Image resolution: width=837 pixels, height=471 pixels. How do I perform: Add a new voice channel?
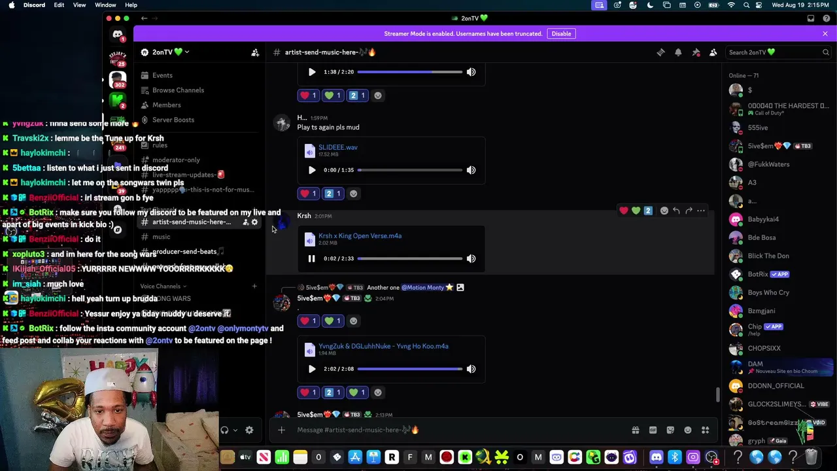pos(254,286)
